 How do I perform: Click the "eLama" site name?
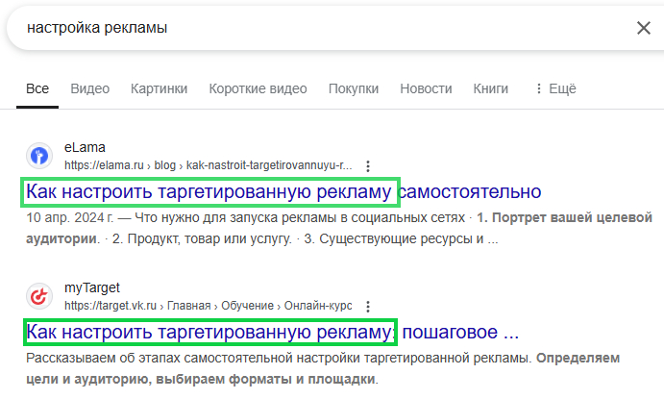pos(85,148)
